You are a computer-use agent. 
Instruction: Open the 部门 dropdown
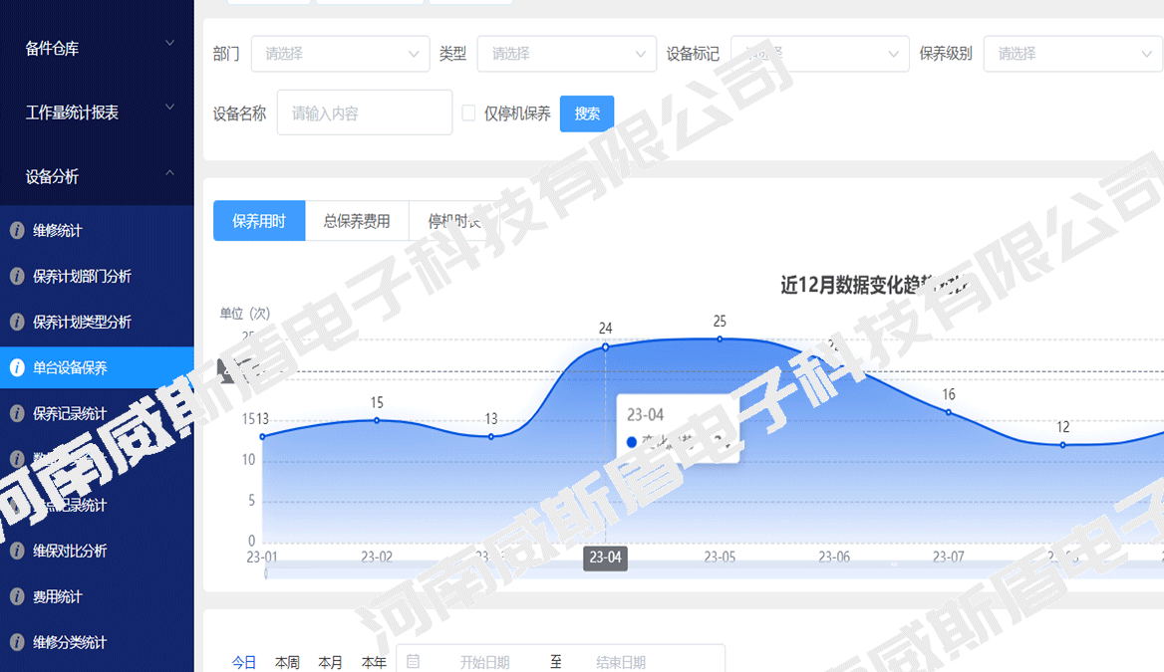340,54
